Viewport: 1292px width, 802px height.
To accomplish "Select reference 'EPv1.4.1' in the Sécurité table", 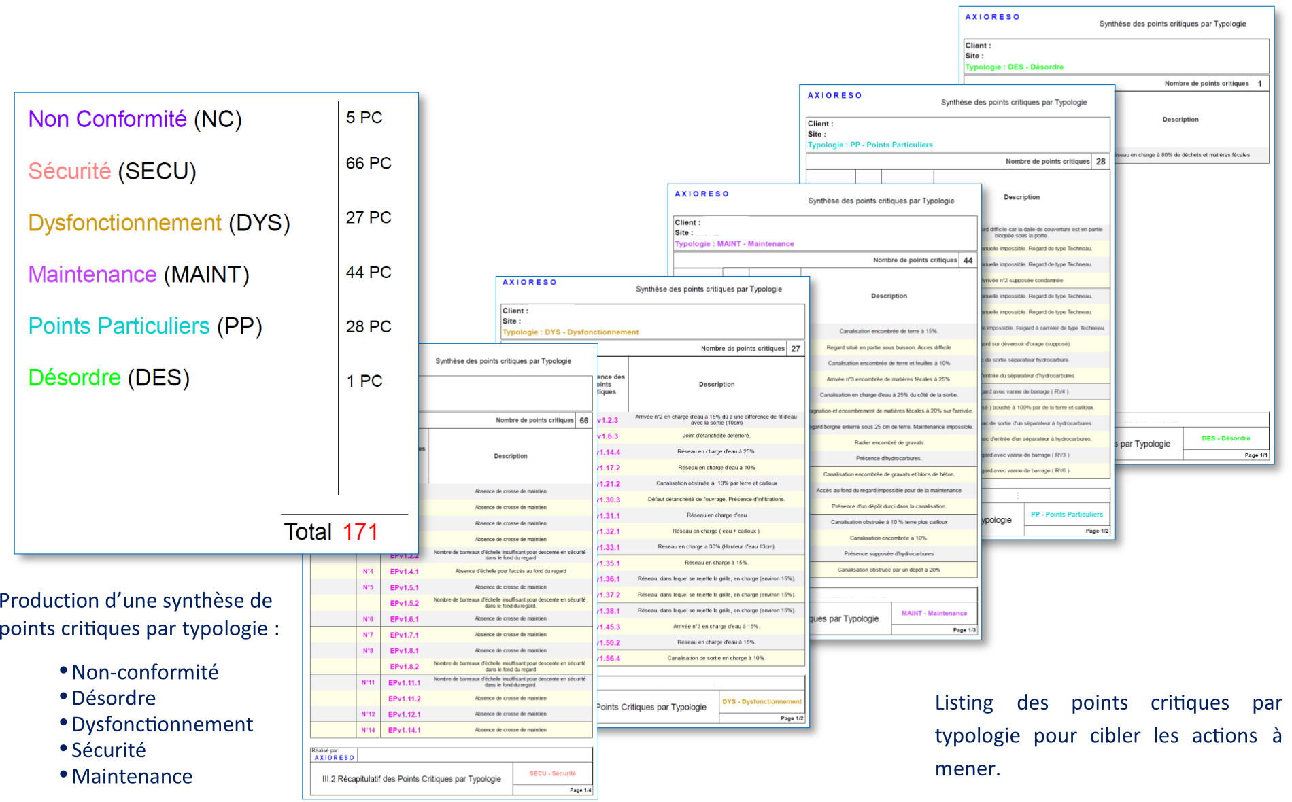I will [404, 572].
